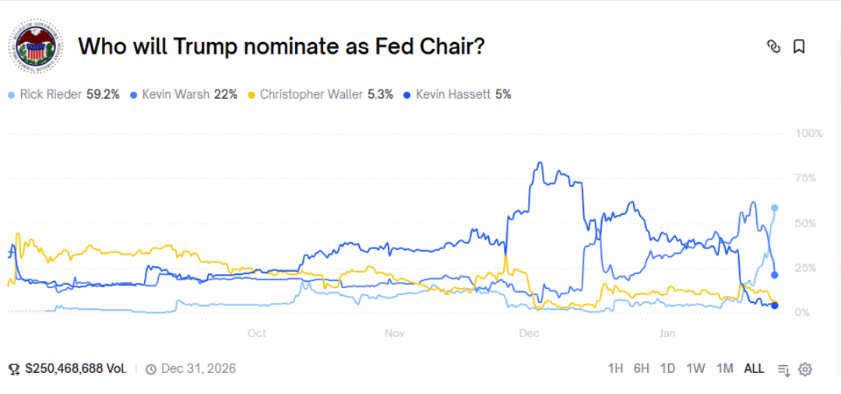The height and width of the screenshot is (394, 841).
Task: Switch chart to 1W range
Action: tap(695, 368)
